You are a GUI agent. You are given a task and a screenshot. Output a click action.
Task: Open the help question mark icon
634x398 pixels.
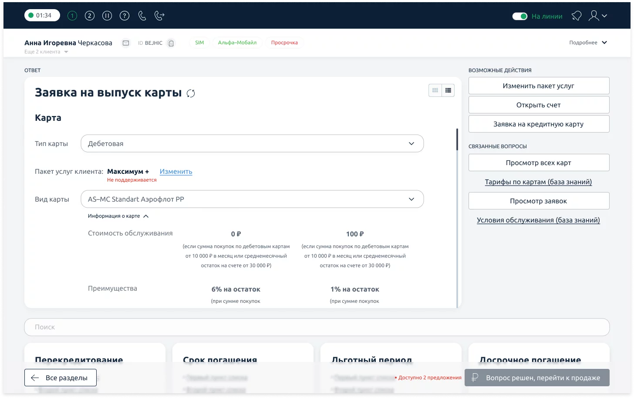[x=125, y=16]
